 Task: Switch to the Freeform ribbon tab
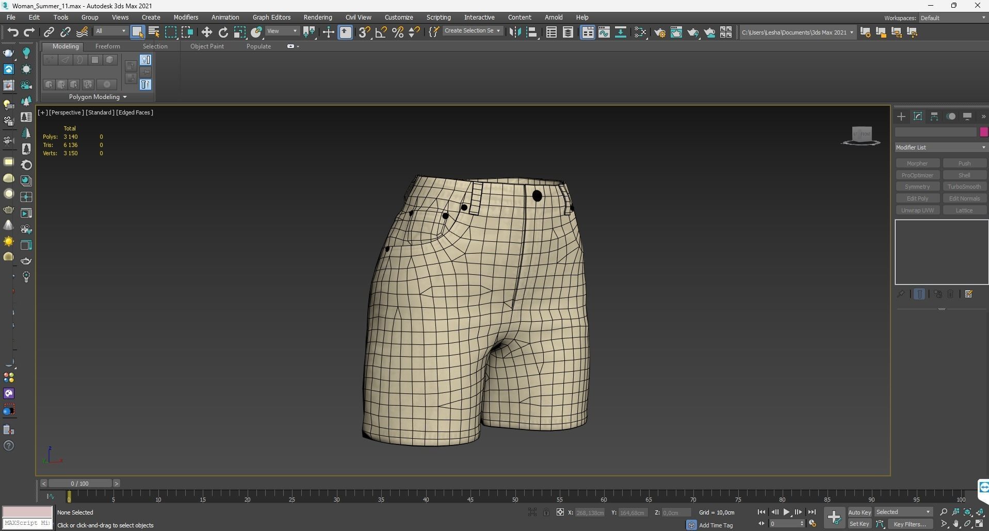107,46
